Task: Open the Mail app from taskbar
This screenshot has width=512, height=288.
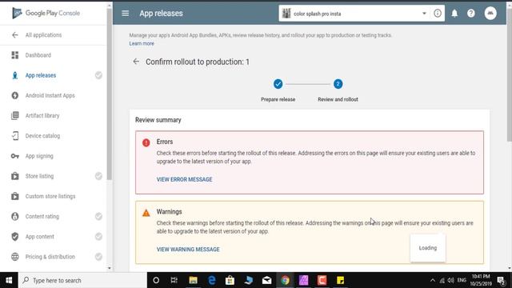Action: pos(266,280)
